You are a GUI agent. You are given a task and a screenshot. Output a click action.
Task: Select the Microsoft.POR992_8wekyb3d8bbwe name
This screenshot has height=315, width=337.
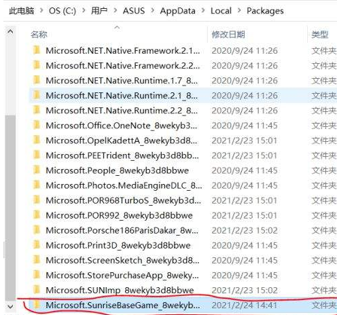[119, 215]
